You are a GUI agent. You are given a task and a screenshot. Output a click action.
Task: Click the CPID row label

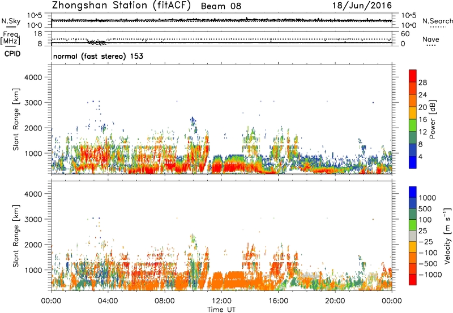click(x=12, y=54)
